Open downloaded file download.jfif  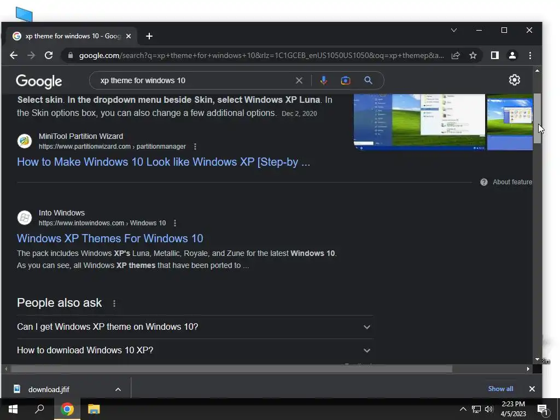point(49,389)
